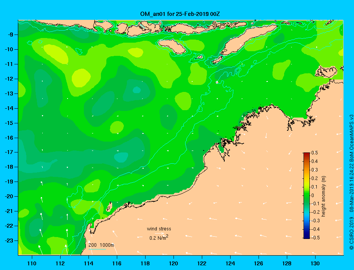Click longitude label "124" on the x-axis
This screenshot has height=270, width=354.
(x=230, y=263)
